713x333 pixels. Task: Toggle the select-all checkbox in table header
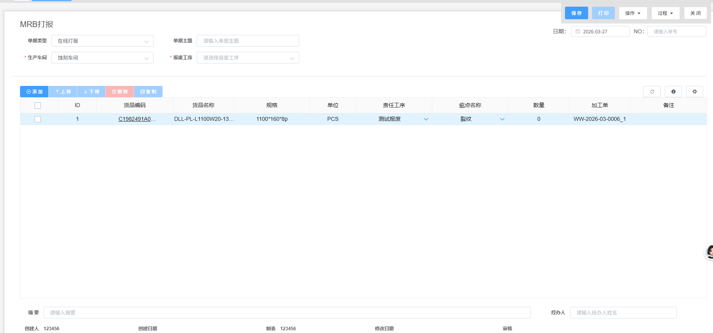pos(38,106)
